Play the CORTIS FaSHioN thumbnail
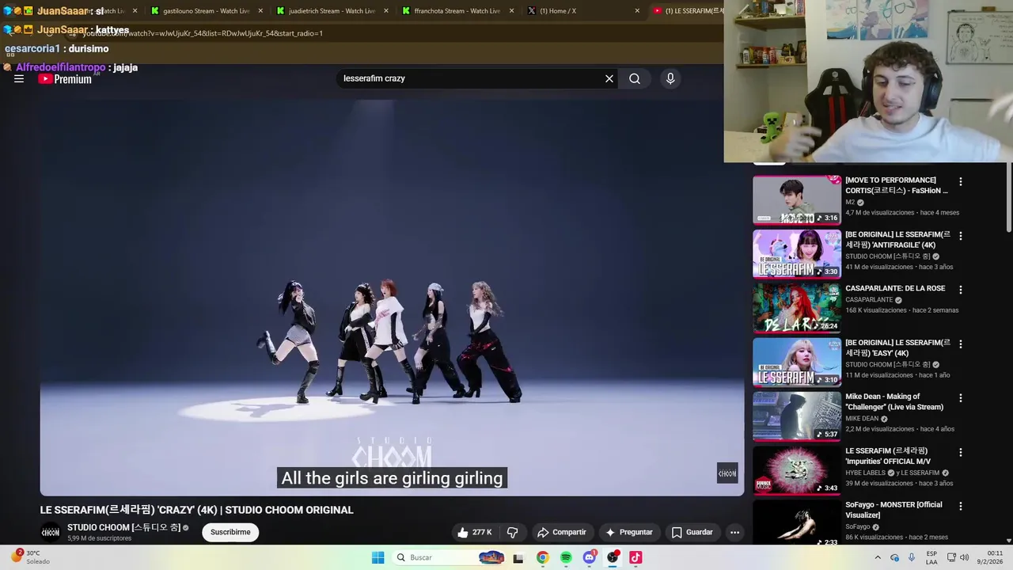This screenshot has width=1013, height=570. 796,200
